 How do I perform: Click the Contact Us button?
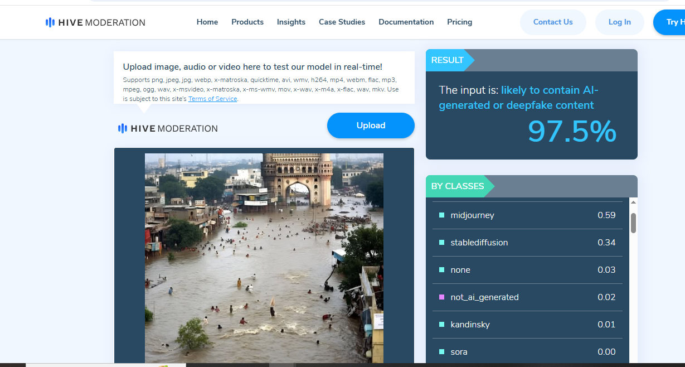pyautogui.click(x=553, y=22)
